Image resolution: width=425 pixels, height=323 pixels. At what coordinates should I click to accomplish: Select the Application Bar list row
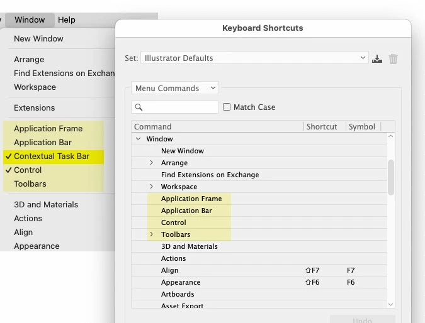[259, 211]
